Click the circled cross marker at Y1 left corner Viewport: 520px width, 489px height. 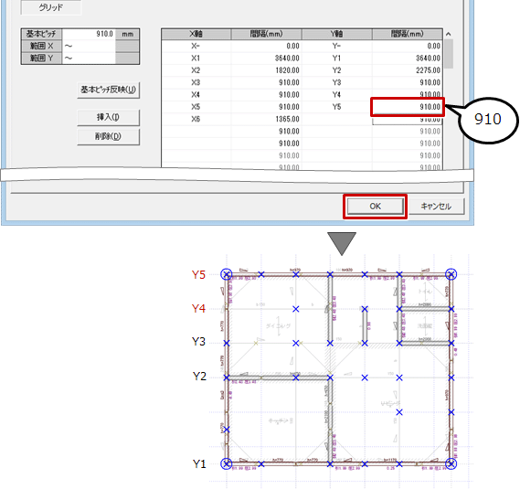pos(227,463)
